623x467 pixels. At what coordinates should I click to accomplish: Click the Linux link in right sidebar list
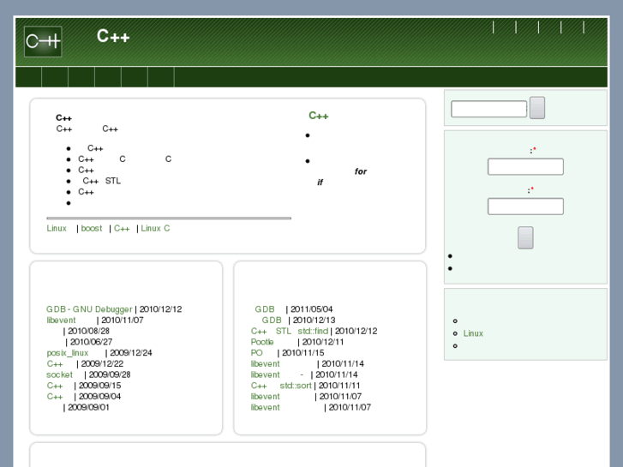tap(473, 333)
